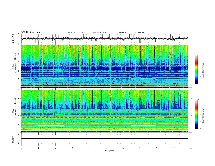The image size is (215, 166).
Task: Click the "5" tick of ch.1(V) axis
Action: click(19, 34)
